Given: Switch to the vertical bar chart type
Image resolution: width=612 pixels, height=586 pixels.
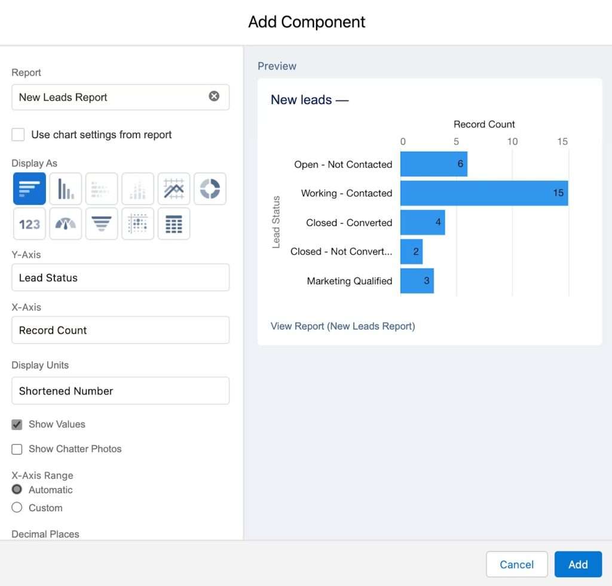Looking at the screenshot, I should click(65, 188).
